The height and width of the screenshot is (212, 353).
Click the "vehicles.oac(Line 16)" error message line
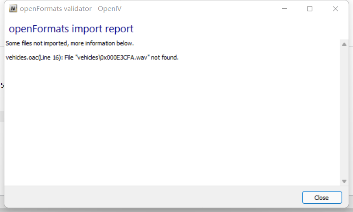tap(92, 58)
